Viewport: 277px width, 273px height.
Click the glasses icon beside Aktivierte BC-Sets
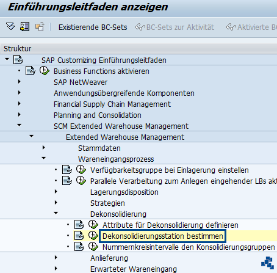click(231, 27)
